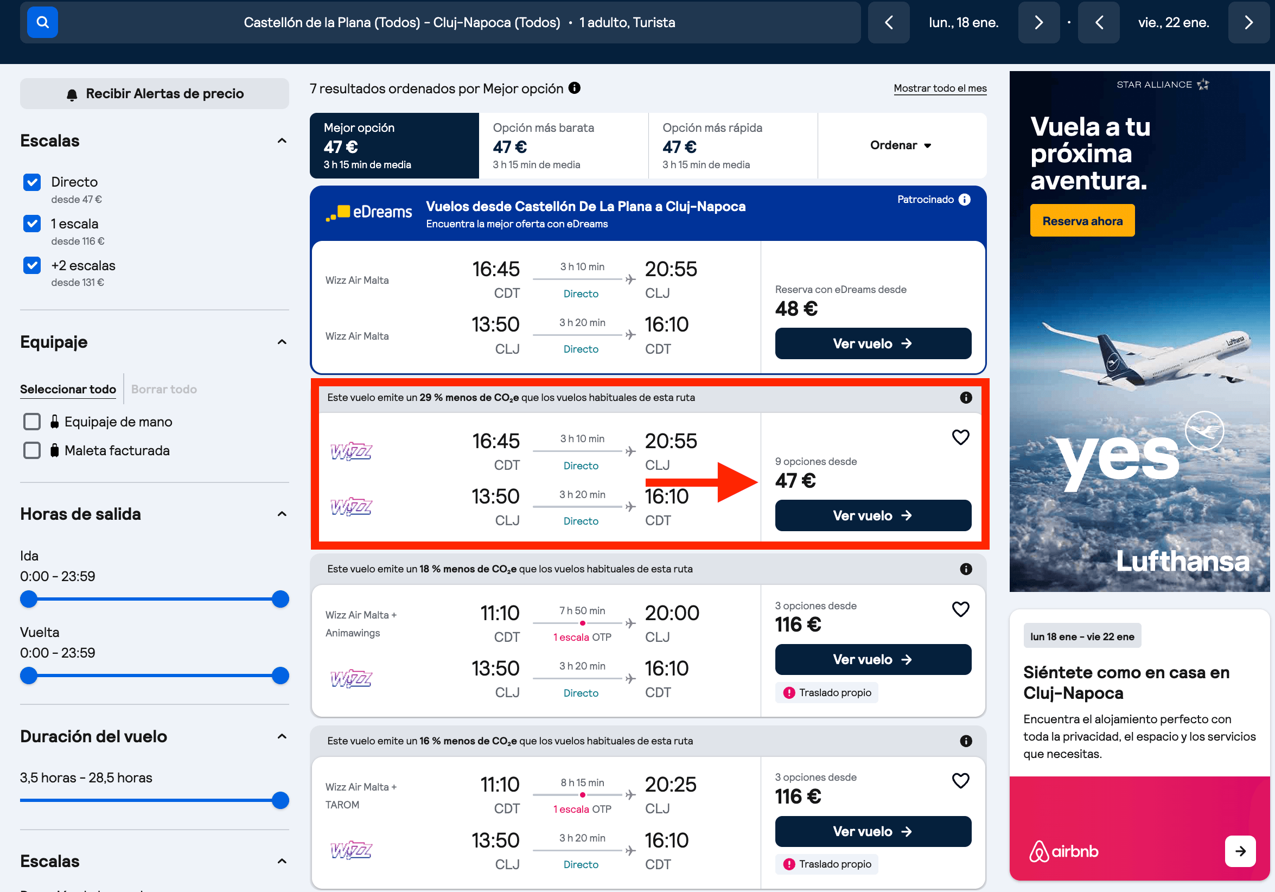Click Ver vuelo for 47 € direct flight
Viewport: 1275px width, 892px height.
(x=873, y=515)
